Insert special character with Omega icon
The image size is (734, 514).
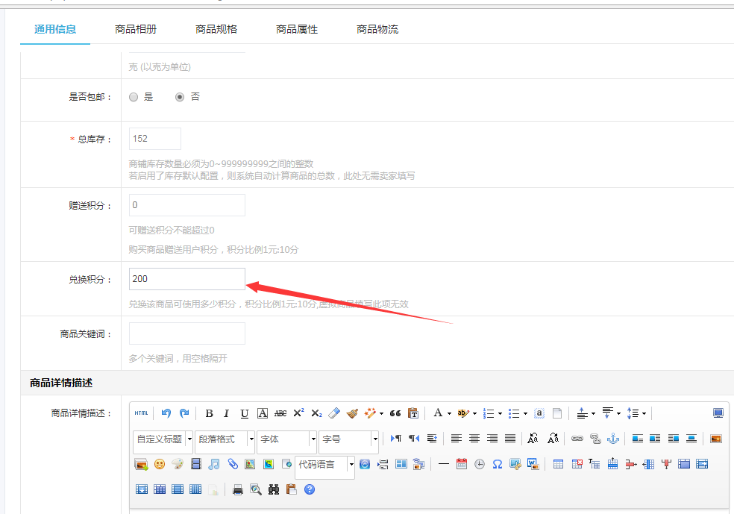497,464
